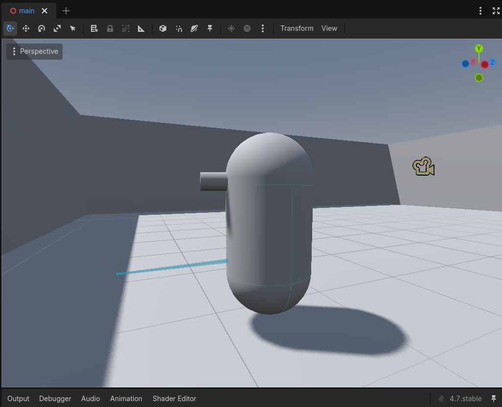Image resolution: width=502 pixels, height=407 pixels.
Task: Click the green Y axis gizmo handle
Action: [x=479, y=48]
